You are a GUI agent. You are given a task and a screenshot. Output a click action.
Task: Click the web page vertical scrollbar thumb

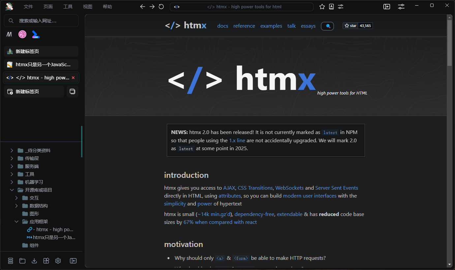coord(449,43)
